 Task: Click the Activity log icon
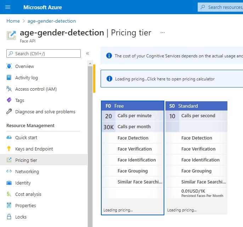9,78
